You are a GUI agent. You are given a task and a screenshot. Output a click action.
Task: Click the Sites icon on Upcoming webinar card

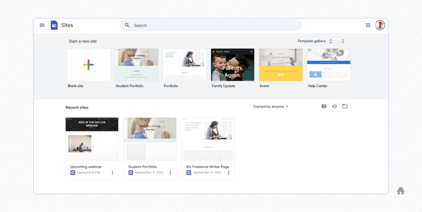click(x=73, y=172)
